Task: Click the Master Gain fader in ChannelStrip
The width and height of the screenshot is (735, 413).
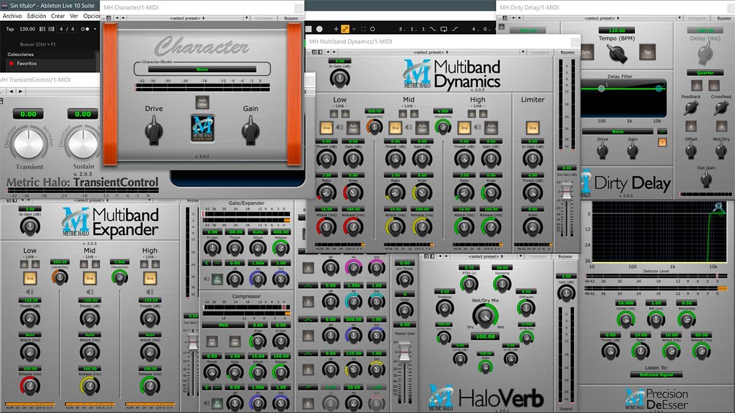Action: click(x=404, y=352)
